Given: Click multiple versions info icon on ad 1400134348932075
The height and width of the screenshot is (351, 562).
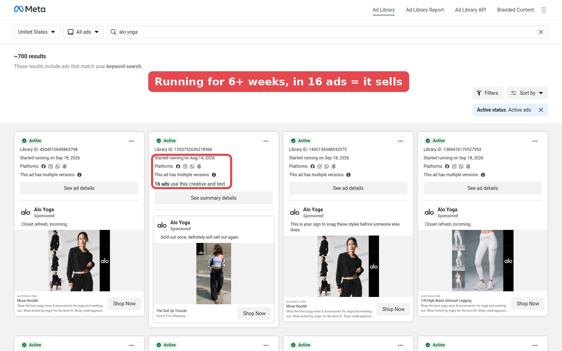Looking at the screenshot, I should [x=348, y=175].
